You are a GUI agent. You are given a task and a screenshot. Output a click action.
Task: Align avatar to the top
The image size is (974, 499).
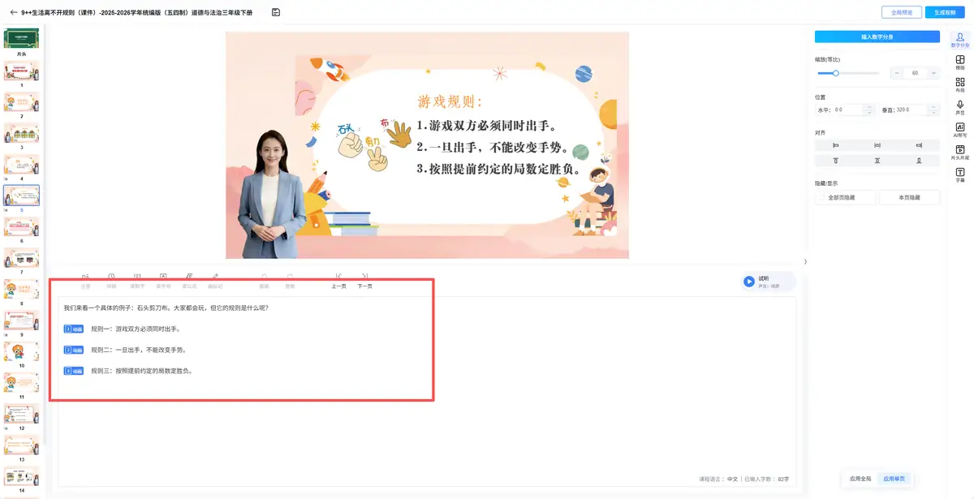(835, 161)
